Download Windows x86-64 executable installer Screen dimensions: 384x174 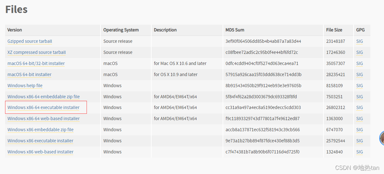pyautogui.click(x=43, y=107)
